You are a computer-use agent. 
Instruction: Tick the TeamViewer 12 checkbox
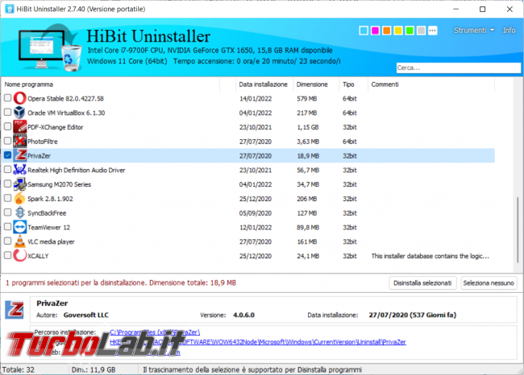click(7, 227)
